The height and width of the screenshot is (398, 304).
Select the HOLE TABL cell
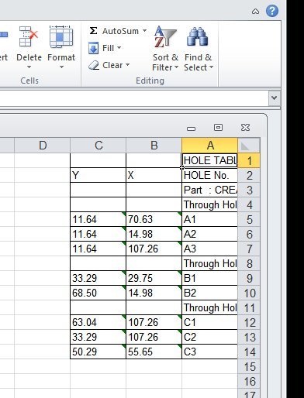pyautogui.click(x=209, y=160)
